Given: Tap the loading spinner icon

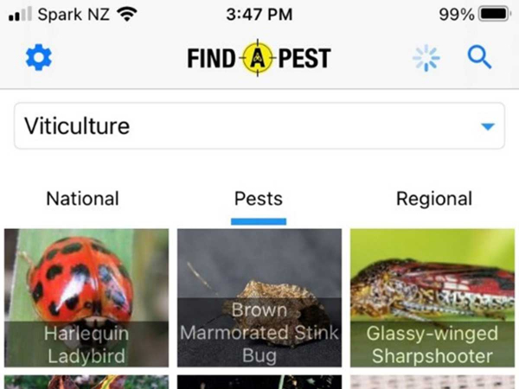Looking at the screenshot, I should coord(426,58).
